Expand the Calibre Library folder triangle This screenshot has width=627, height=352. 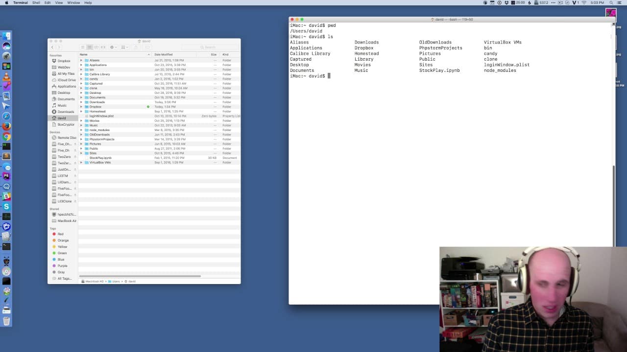81,74
